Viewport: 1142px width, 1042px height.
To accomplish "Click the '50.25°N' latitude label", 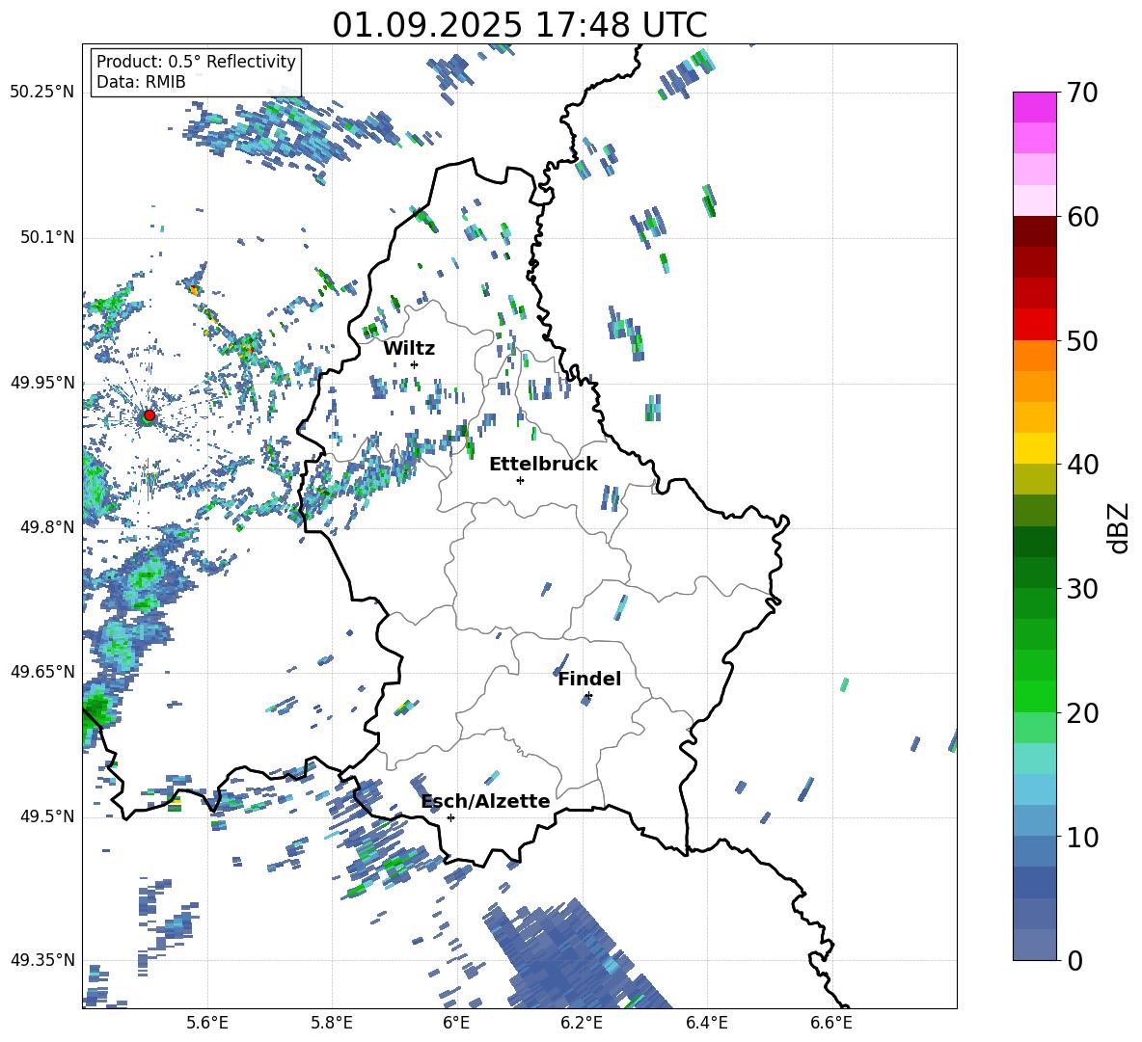I will coord(42,93).
